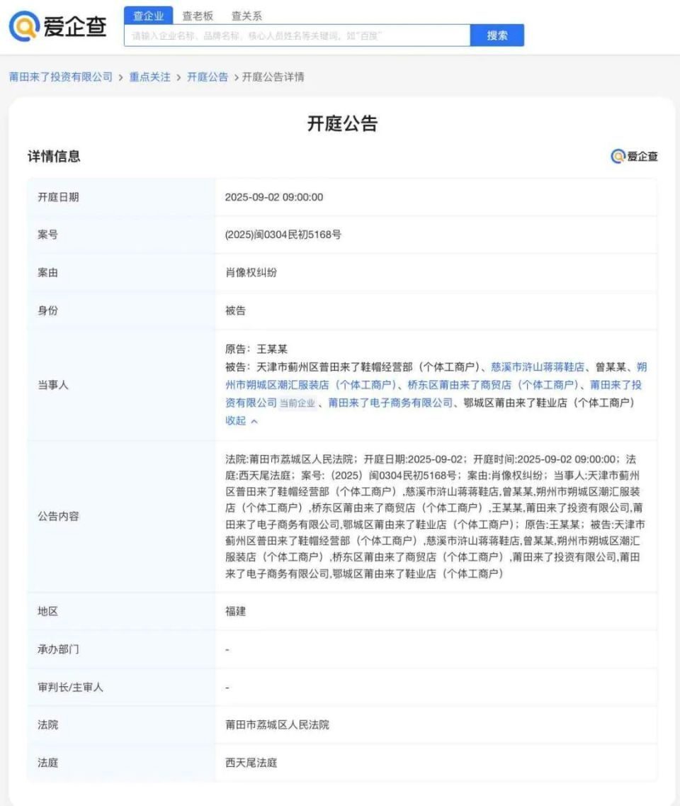Open 莆田来了投资有限公司 breadcrumb link
680x806 pixels.
[61, 77]
